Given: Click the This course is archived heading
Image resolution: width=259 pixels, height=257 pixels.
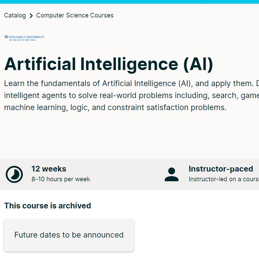Looking at the screenshot, I should (47, 206).
